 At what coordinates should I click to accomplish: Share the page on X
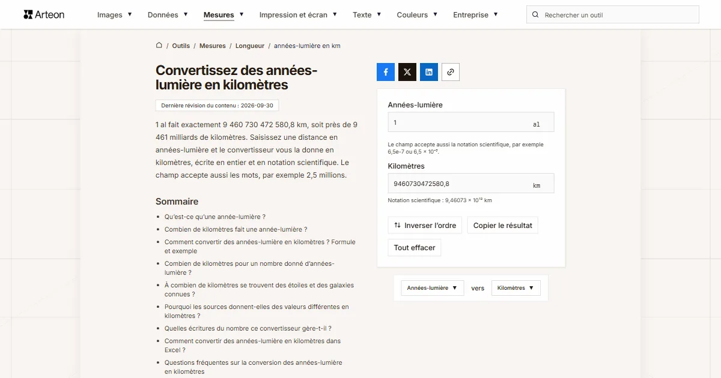coord(407,72)
